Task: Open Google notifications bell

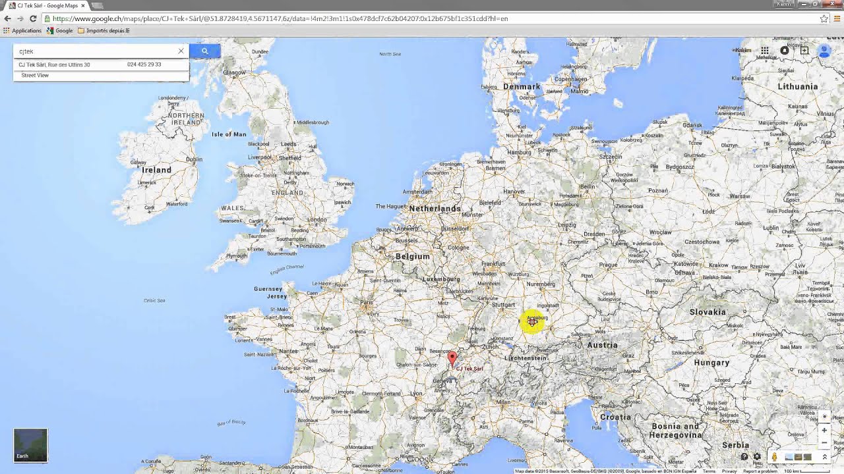Action: point(785,51)
